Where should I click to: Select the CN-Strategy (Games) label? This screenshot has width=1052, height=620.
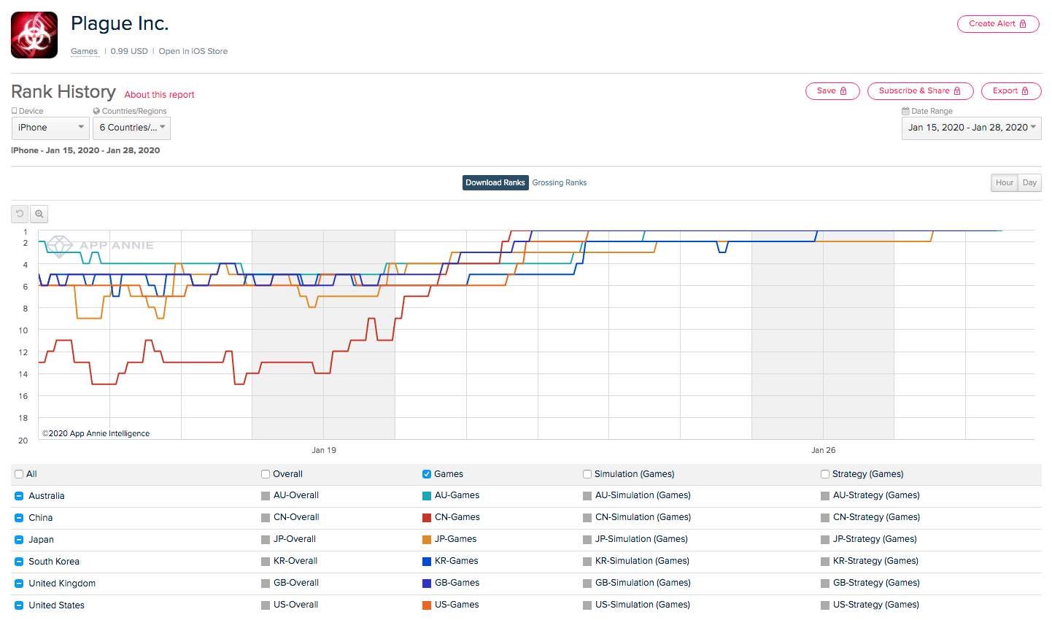point(876,517)
